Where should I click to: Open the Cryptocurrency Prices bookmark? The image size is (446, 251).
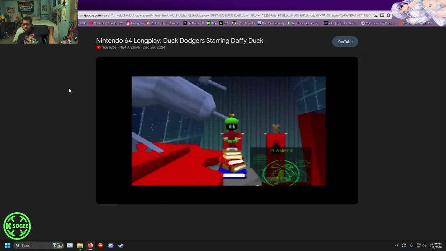pos(378,23)
